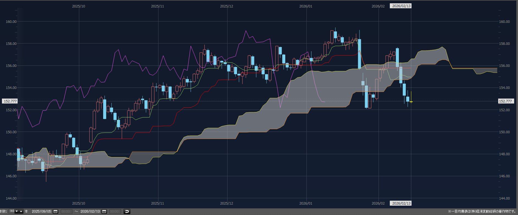
Task: Click the 2025/11 label on top axis
Action: click(x=157, y=6)
